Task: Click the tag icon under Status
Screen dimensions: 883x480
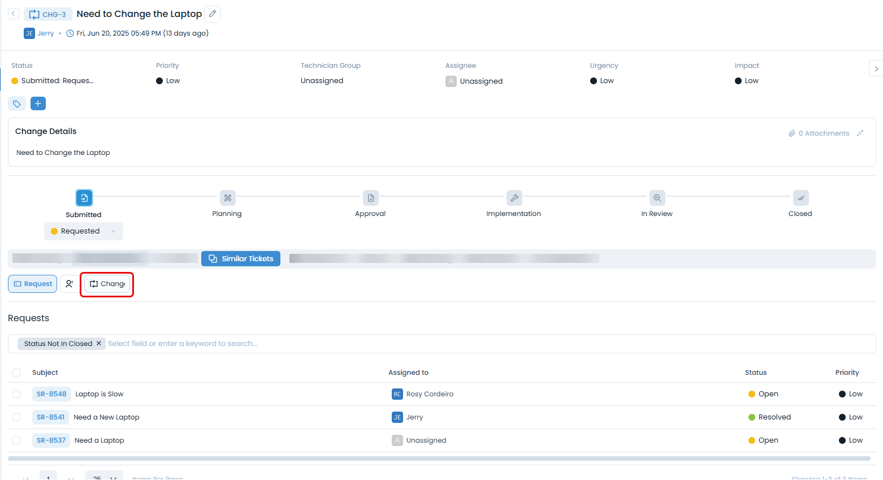Action: (x=17, y=104)
